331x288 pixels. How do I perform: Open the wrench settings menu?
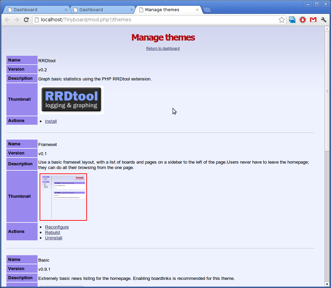coord(324,20)
